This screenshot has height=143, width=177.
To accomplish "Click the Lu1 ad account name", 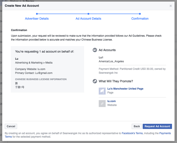I will pos(101,57).
